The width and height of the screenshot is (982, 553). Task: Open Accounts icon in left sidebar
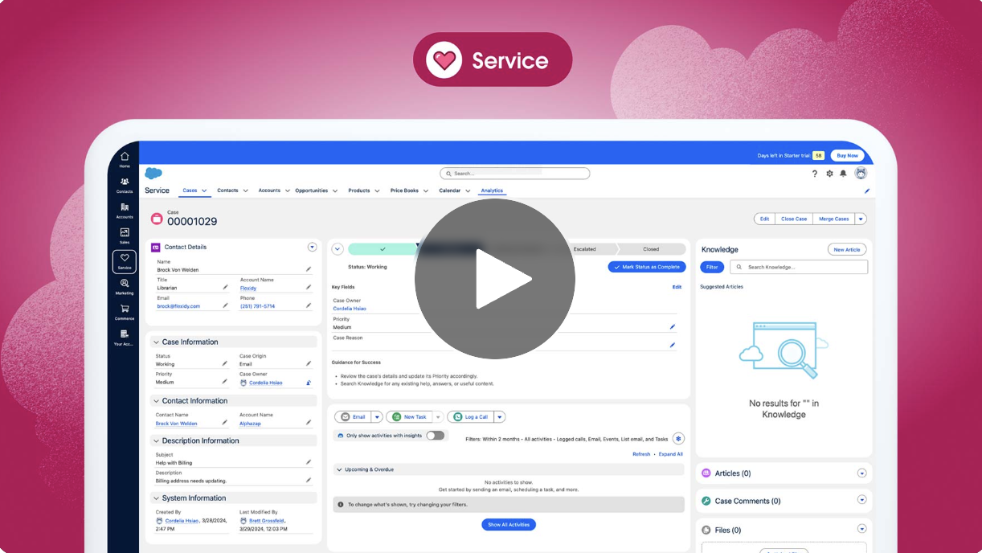(x=125, y=211)
